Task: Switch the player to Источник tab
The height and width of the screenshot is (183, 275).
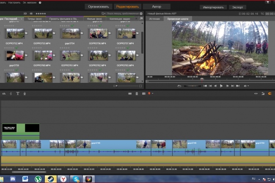Action: [154, 19]
